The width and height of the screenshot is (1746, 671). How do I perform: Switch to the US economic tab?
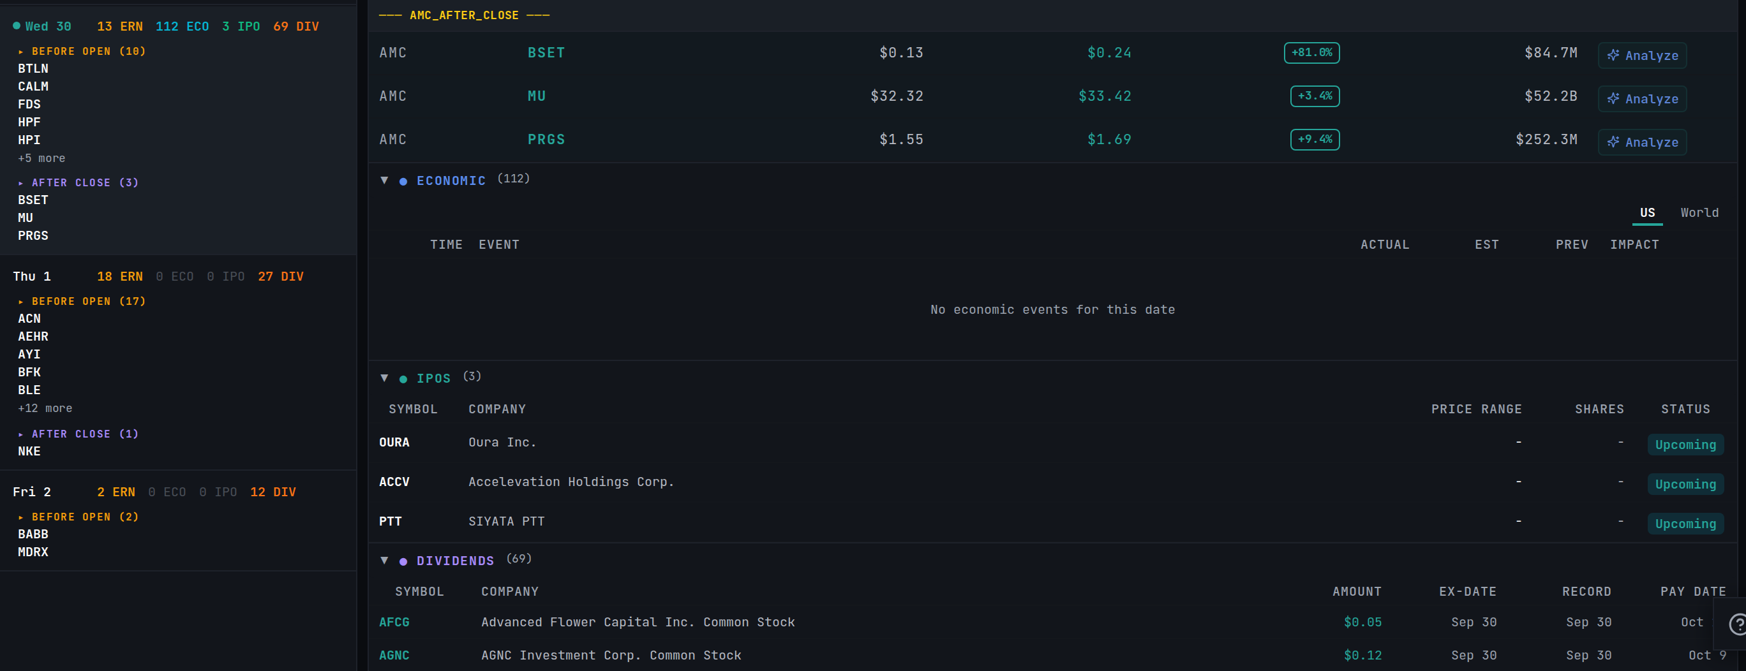1647,213
